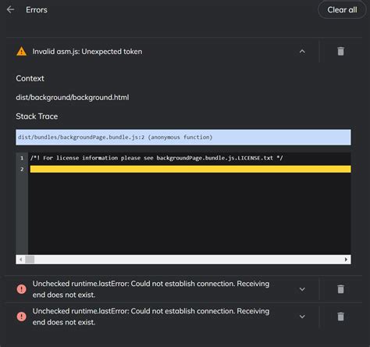Collapse the Invalid asm.js error details
The height and width of the screenshot is (347, 370).
click(302, 52)
